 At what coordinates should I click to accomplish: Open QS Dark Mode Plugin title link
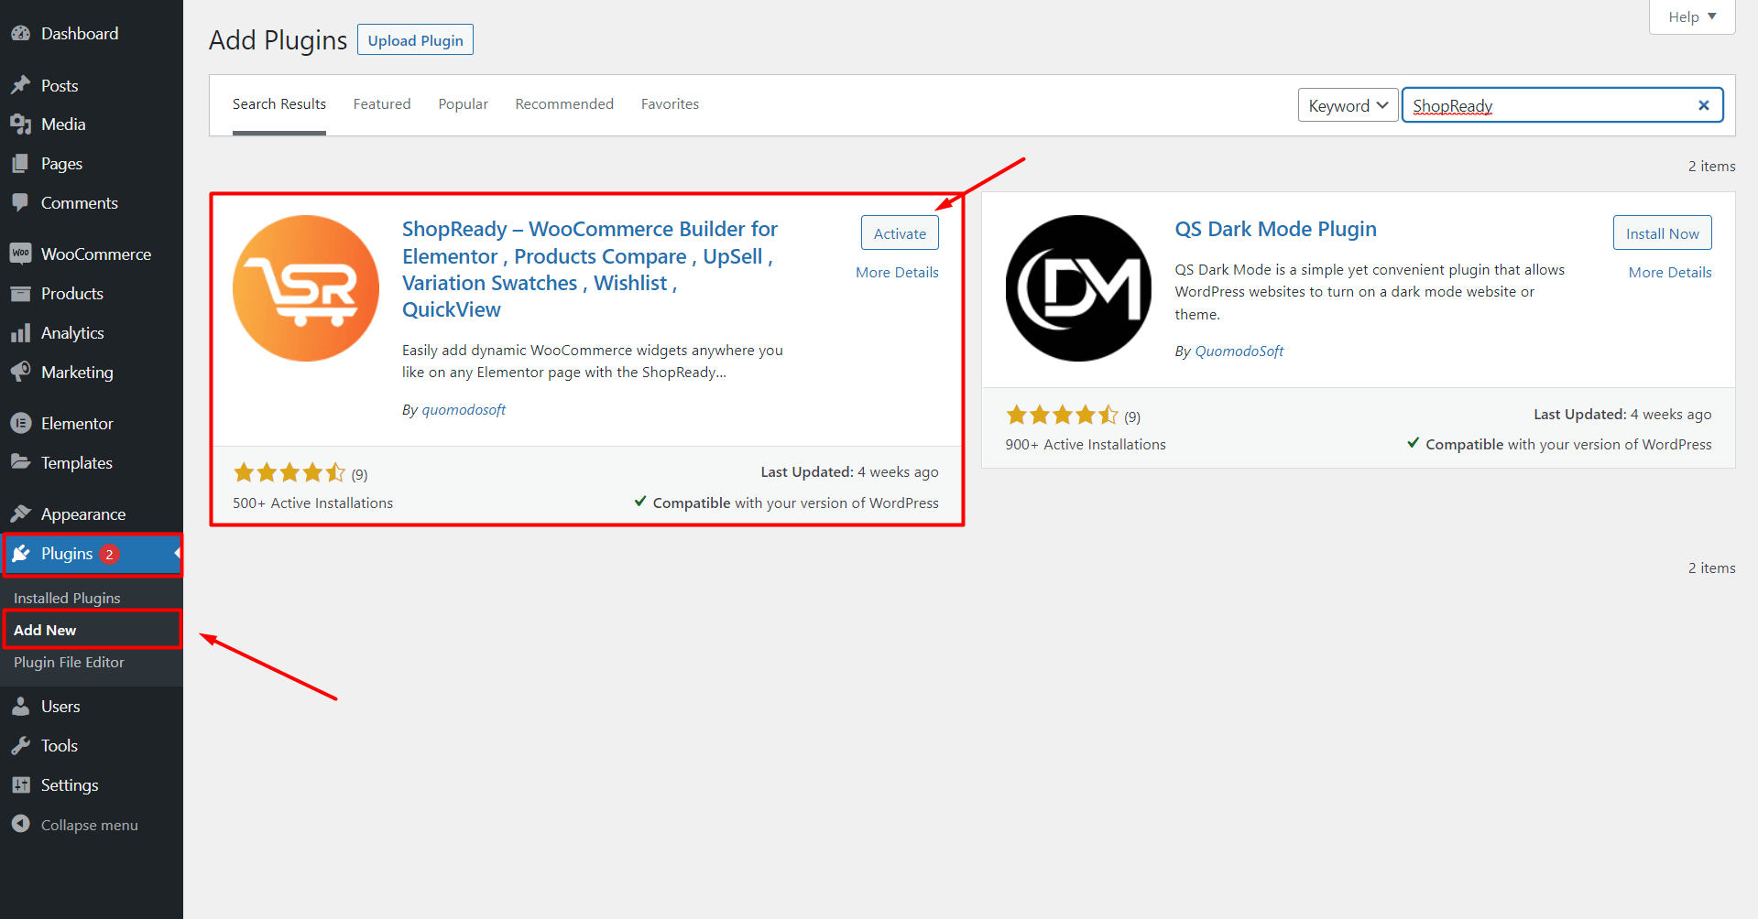click(1275, 229)
